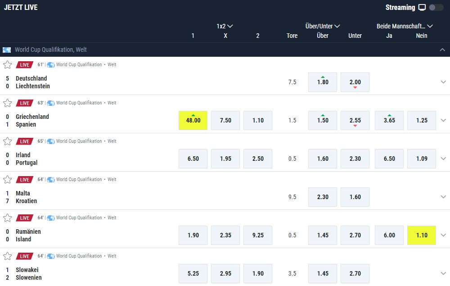
Task: Click the streaming monitor icon
Action: (x=422, y=8)
